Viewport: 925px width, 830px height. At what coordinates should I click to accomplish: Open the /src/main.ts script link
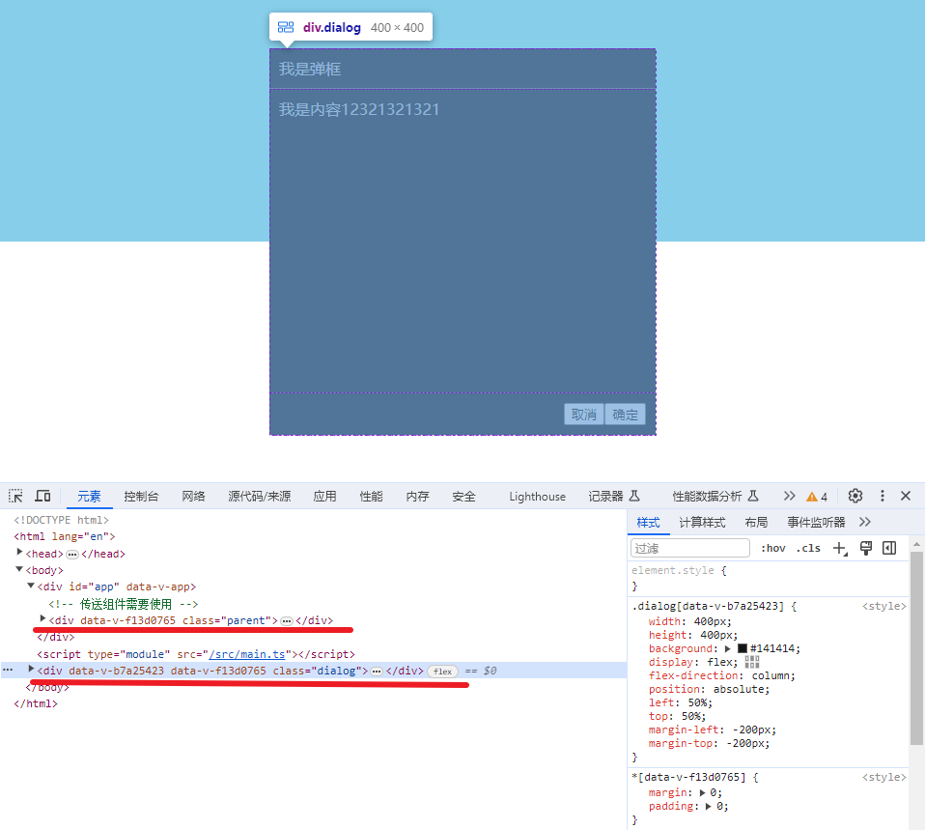point(247,654)
